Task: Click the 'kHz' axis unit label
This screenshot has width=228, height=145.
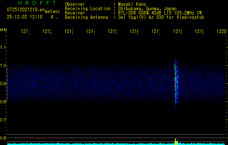Action: click(3, 30)
